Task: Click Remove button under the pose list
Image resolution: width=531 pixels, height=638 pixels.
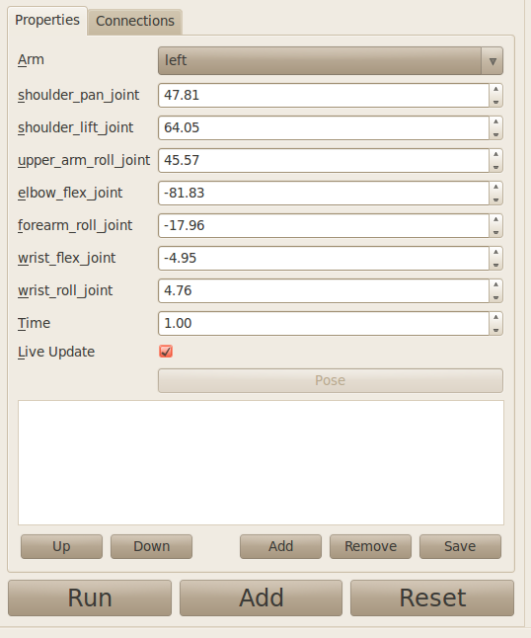Action: (370, 546)
